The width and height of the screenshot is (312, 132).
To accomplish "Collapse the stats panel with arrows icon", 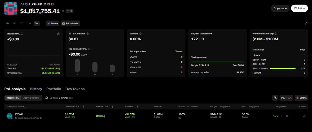I will point(306,24).
